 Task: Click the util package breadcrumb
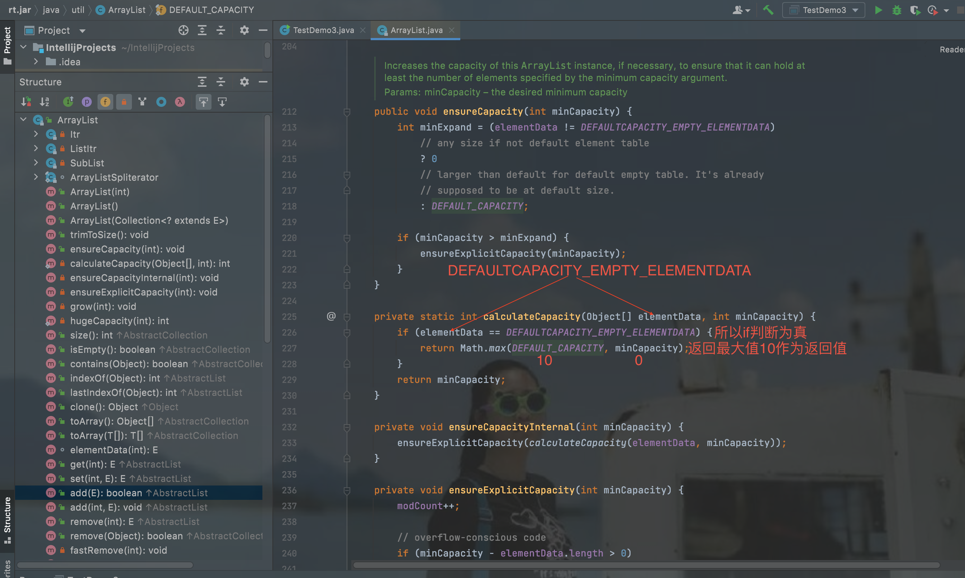78,10
